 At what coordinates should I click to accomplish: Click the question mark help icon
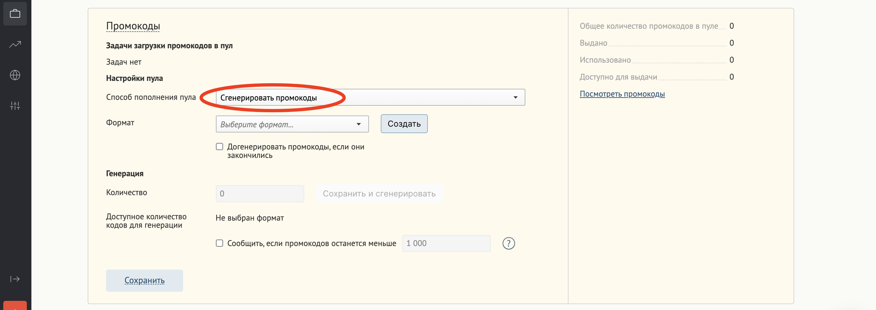coord(508,243)
